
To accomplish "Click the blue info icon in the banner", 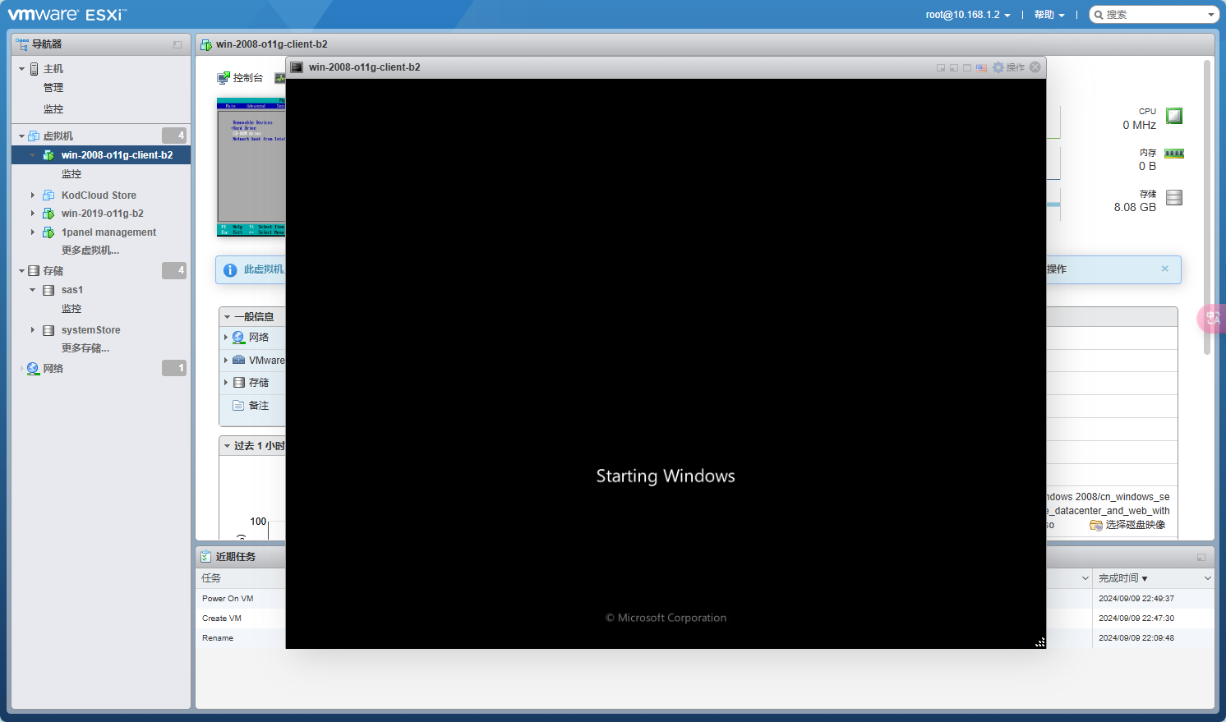I will [230, 270].
